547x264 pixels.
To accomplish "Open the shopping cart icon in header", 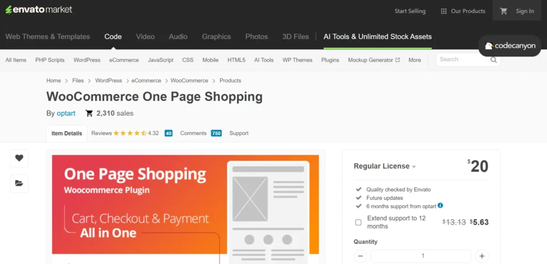I will [x=503, y=11].
